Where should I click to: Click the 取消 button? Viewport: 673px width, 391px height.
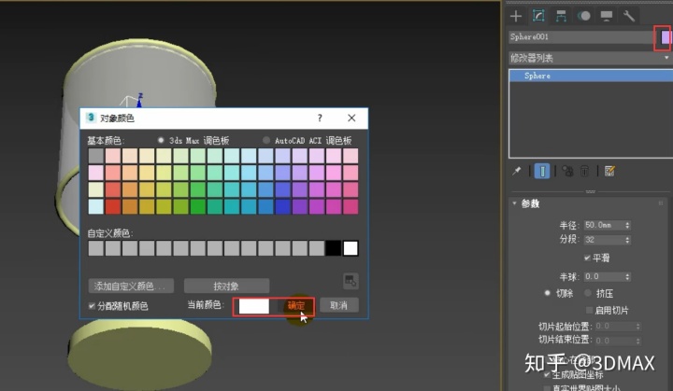tap(338, 305)
